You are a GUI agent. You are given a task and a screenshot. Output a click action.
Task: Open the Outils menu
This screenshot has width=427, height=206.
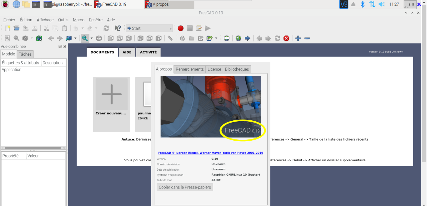coord(63,20)
